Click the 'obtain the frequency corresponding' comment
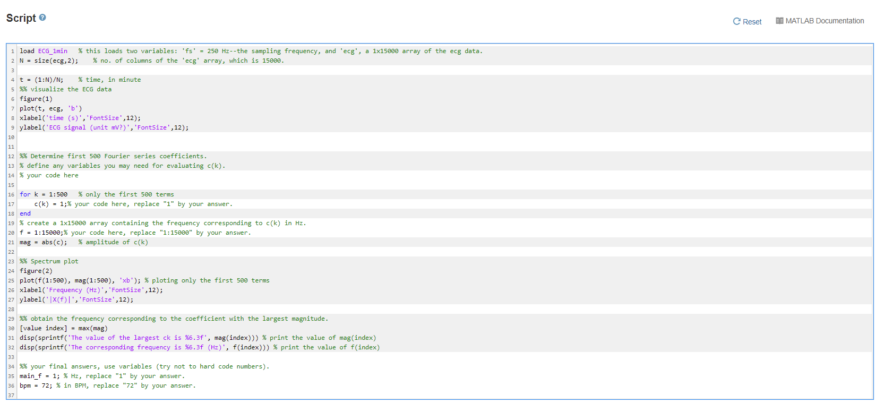The width and height of the screenshot is (875, 403). point(174,319)
